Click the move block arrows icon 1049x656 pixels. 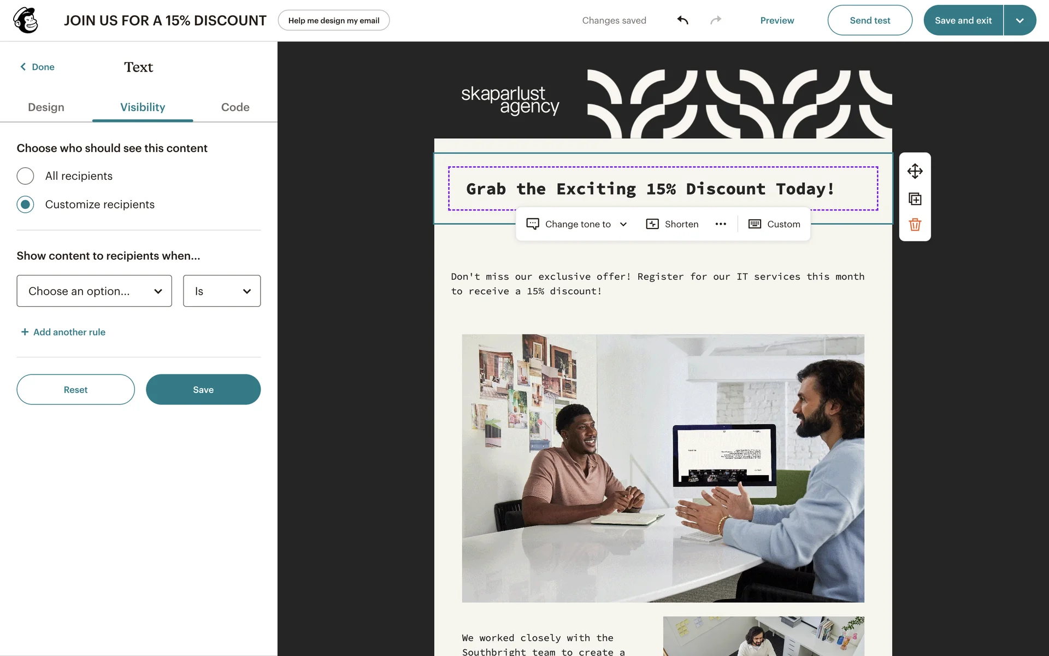click(915, 171)
